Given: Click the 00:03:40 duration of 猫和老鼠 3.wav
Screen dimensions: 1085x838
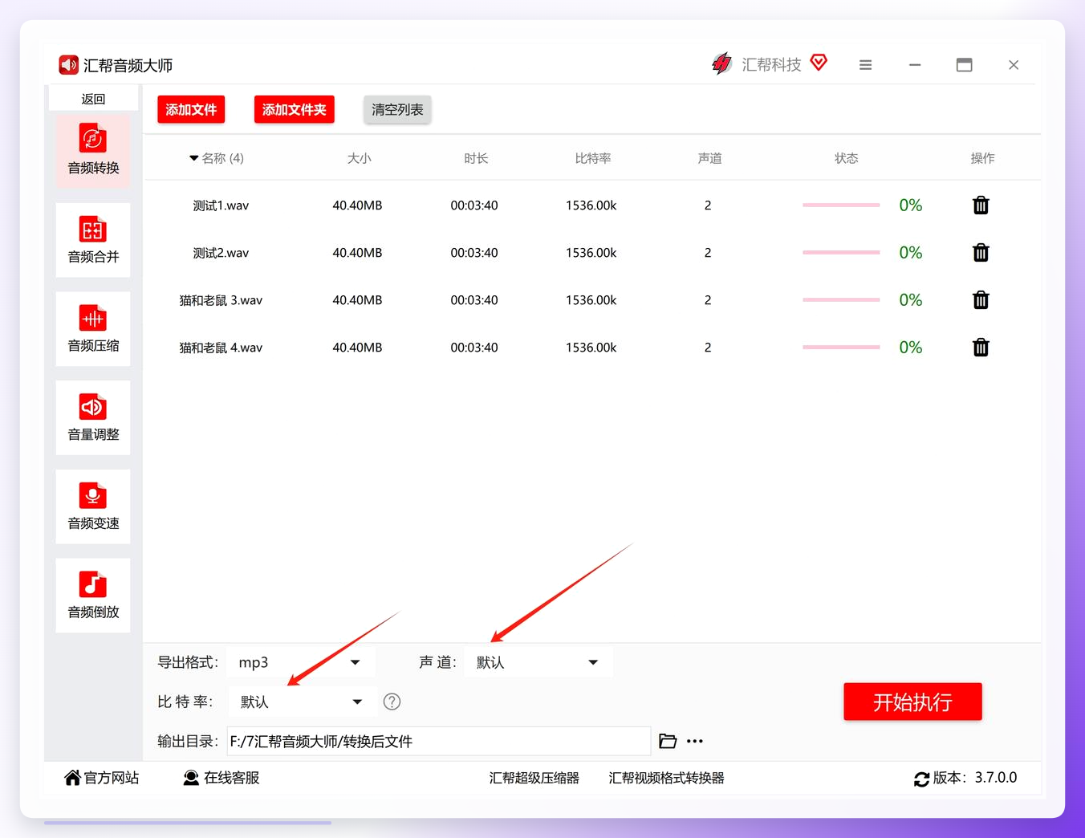Looking at the screenshot, I should pos(474,300).
